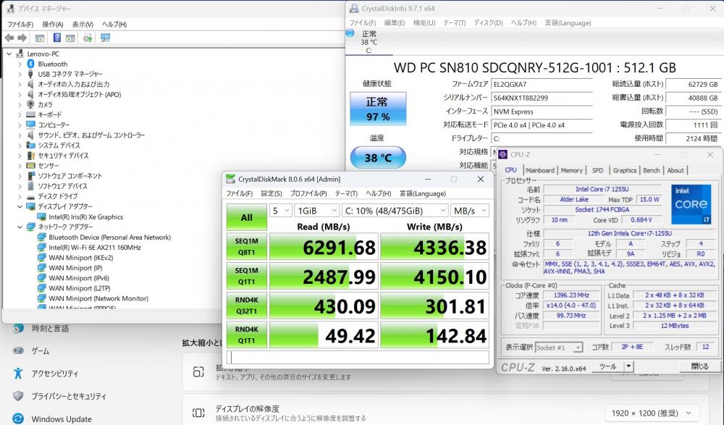Click the scan for hardware changes toolbar icon
Image resolution: width=724 pixels, height=425 pixels.
tap(105, 38)
